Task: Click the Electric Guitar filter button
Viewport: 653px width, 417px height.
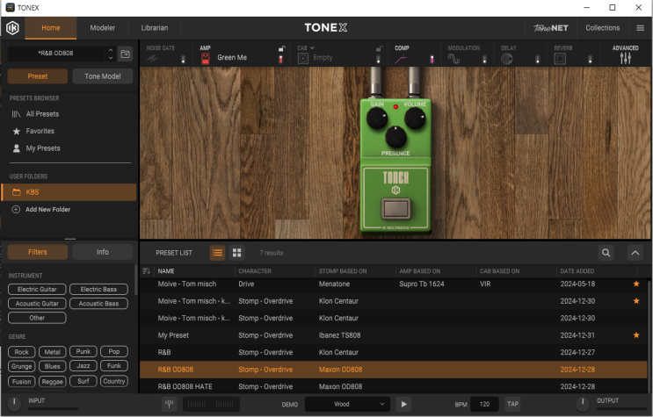Action: coord(36,289)
